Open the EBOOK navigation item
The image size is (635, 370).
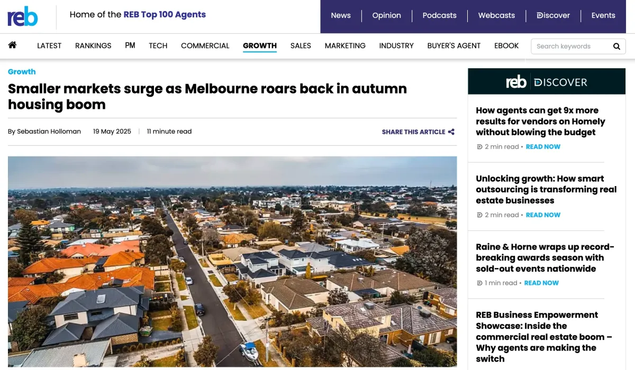[506, 46]
